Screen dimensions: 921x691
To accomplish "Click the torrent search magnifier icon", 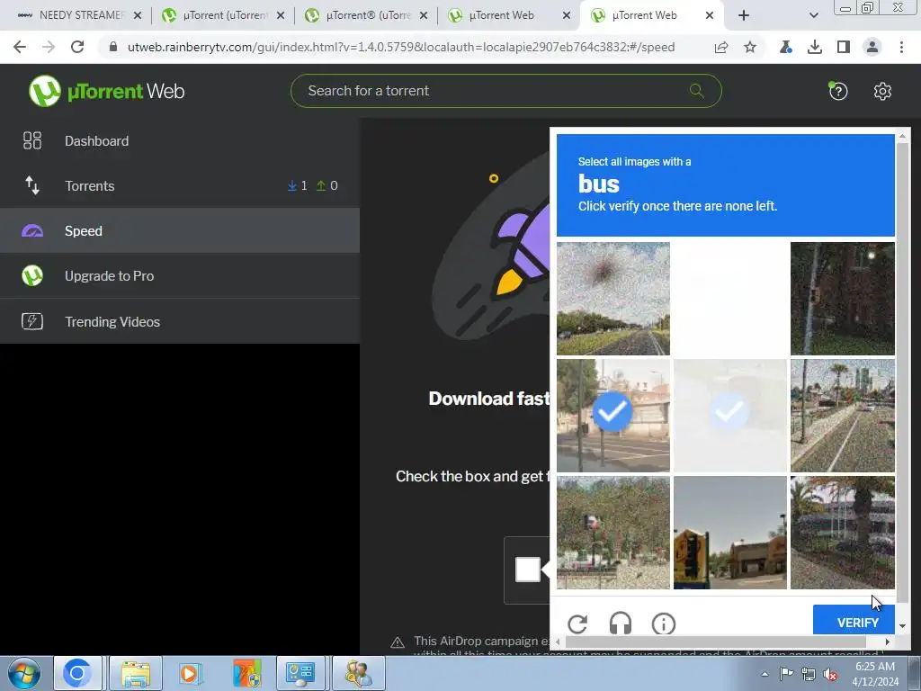I will pyautogui.click(x=697, y=91).
